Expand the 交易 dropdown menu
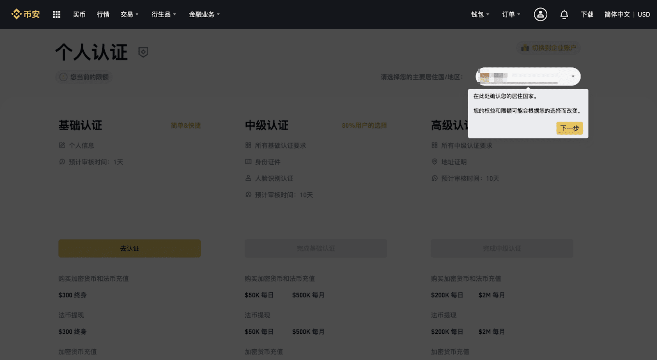The width and height of the screenshot is (657, 360). click(x=129, y=14)
